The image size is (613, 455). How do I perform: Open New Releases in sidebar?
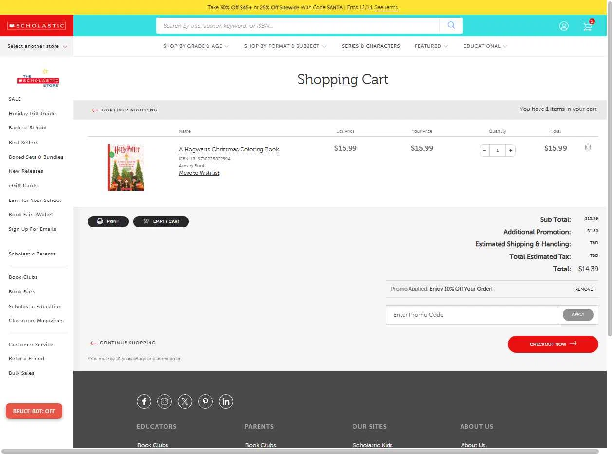coord(26,171)
